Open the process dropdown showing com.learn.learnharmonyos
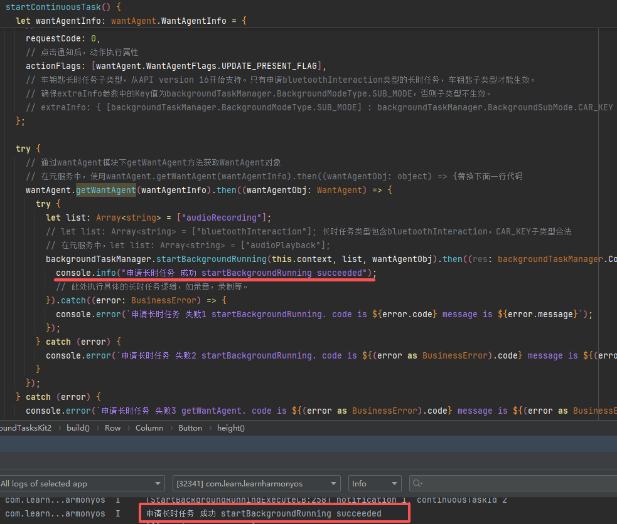The image size is (617, 524). (x=257, y=483)
